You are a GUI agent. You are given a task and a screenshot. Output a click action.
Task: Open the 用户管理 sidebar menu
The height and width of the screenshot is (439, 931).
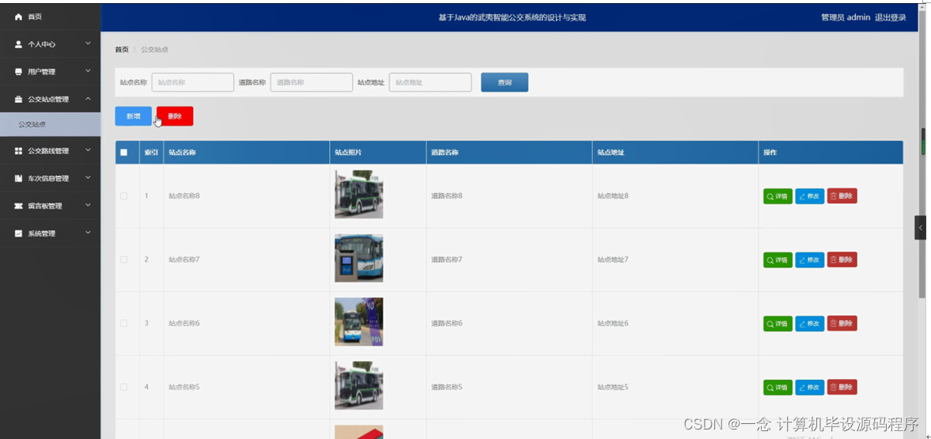tap(51, 72)
